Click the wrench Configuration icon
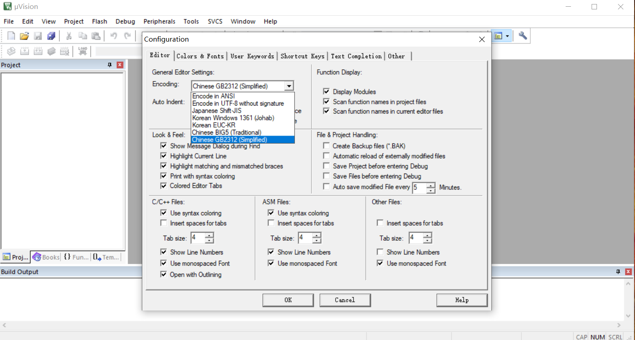This screenshot has width=635, height=340. [523, 36]
